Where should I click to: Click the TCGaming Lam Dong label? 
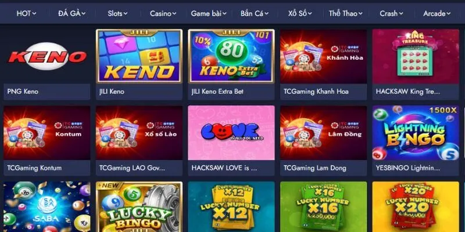point(315,168)
